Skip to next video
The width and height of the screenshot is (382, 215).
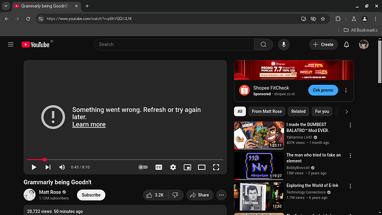tap(48, 167)
